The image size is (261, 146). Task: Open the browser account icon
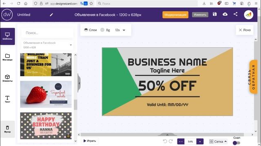(x=242, y=4)
